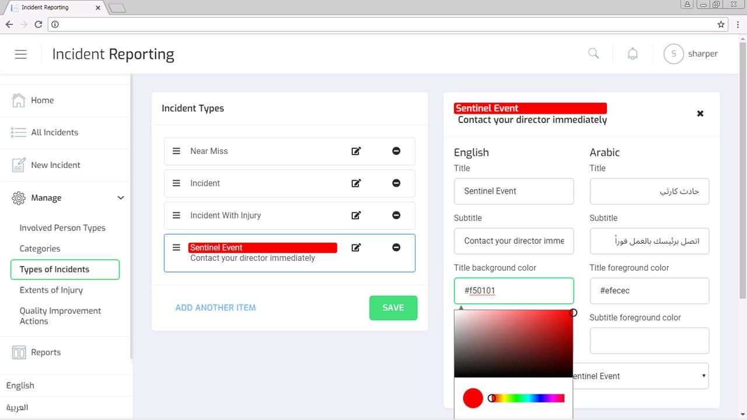The width and height of the screenshot is (747, 420).
Task: Click the hue slider in color picker
Action: coord(528,398)
